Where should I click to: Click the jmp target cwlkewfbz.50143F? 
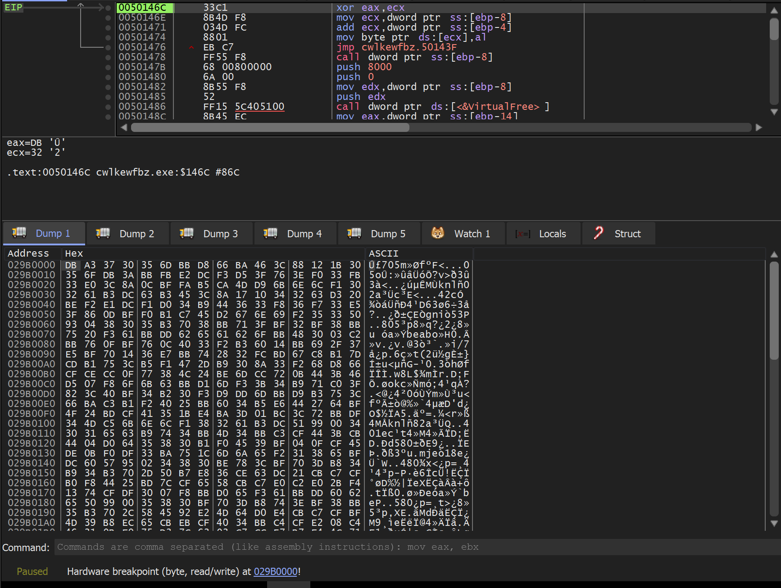409,47
